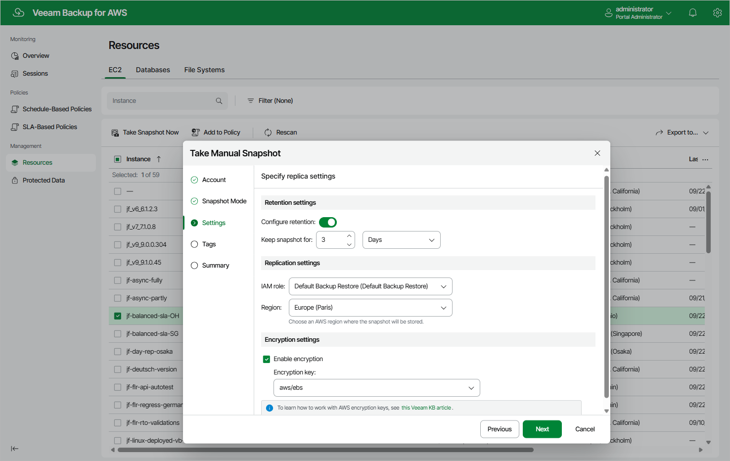Expand the Export to dropdown chevron
The image size is (730, 461).
706,133
